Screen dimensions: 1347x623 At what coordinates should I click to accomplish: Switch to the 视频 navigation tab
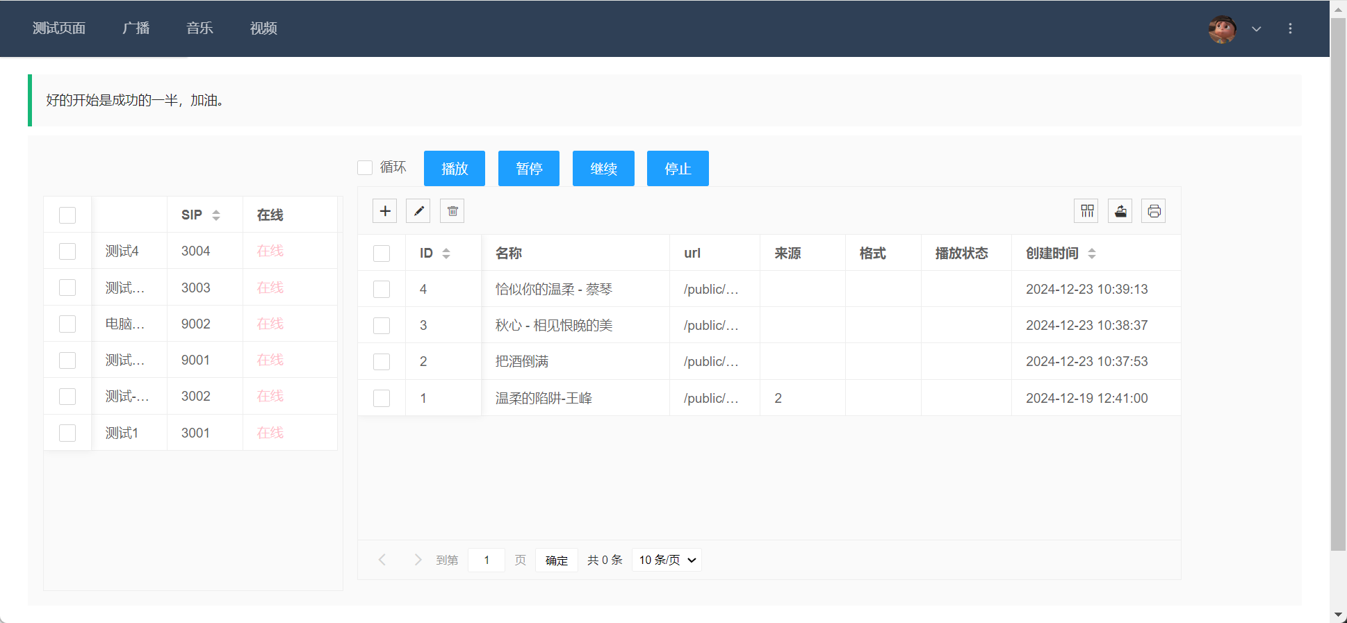[263, 28]
